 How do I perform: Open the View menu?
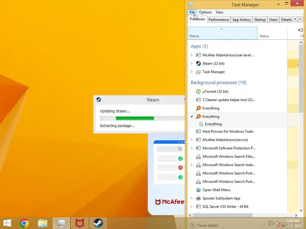219,12
